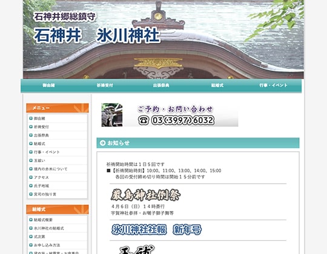Click the 石神井 氷川神社 site title
This screenshot has height=254, width=327.
(x=97, y=36)
